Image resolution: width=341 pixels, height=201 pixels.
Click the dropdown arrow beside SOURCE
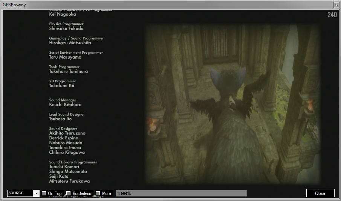point(36,193)
